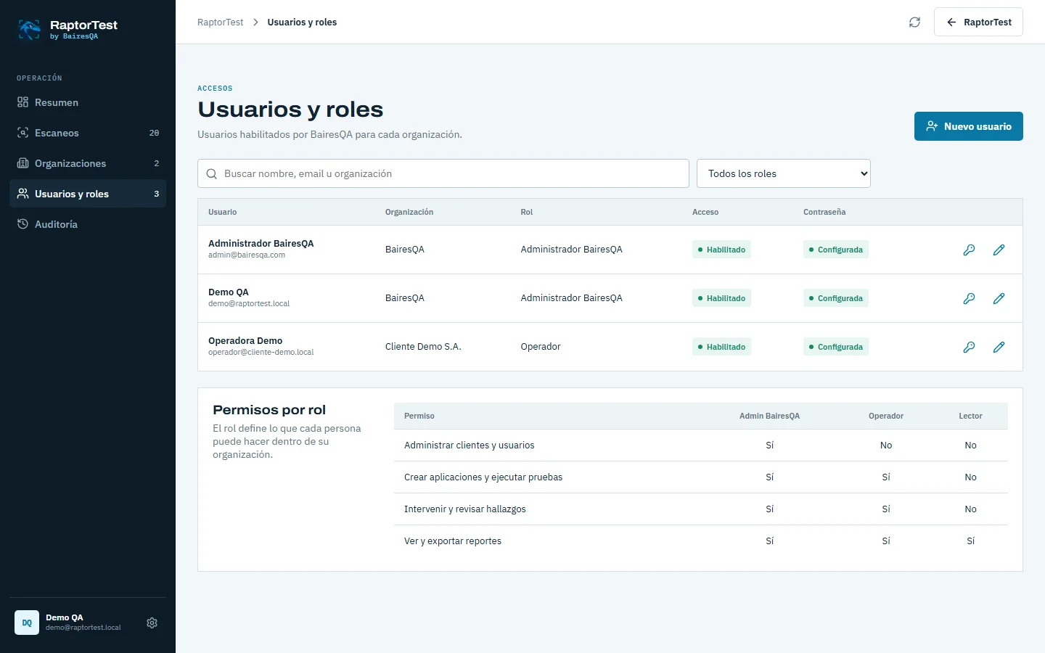Edit Operadora Demo using the pencil icon
1045x653 pixels.
(999, 347)
